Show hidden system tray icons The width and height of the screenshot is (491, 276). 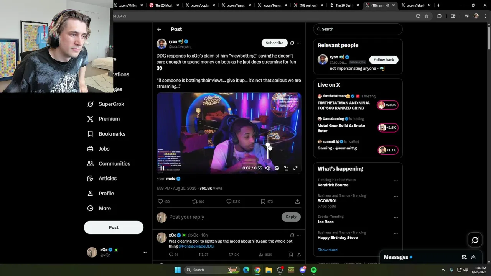tap(443, 270)
